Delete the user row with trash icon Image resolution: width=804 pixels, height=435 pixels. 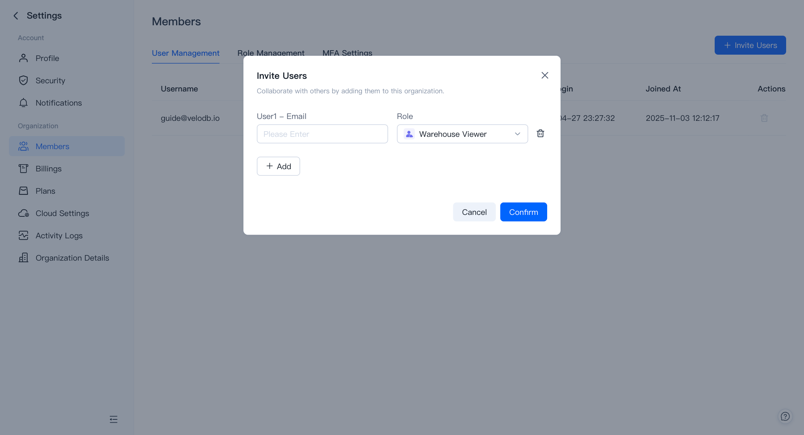point(764,118)
